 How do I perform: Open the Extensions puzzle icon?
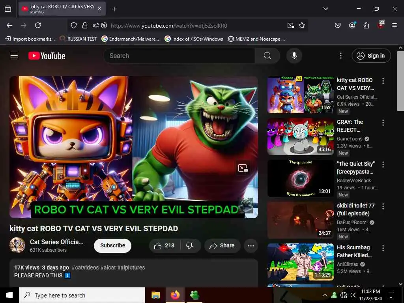(366, 25)
